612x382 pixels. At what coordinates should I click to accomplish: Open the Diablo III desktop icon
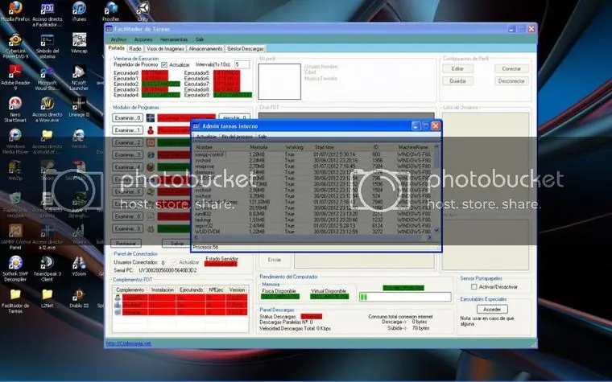coord(79,298)
